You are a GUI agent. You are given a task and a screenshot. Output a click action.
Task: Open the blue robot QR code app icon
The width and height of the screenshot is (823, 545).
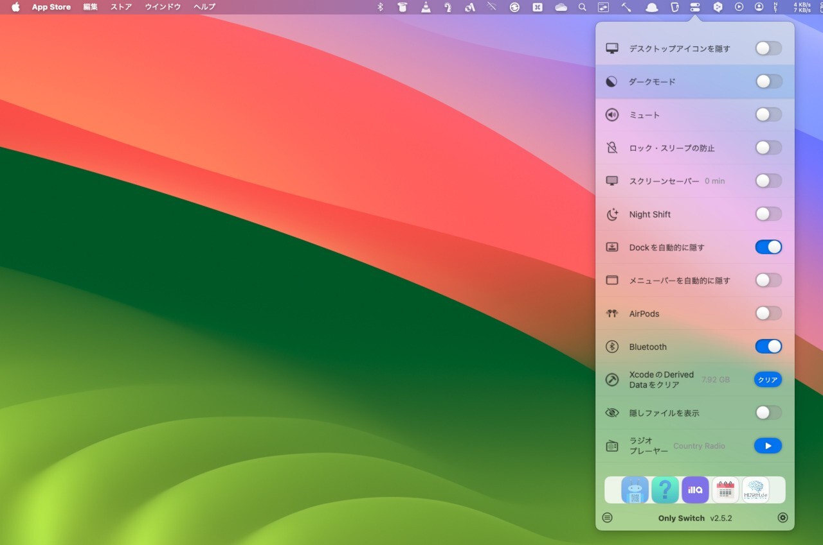(635, 490)
